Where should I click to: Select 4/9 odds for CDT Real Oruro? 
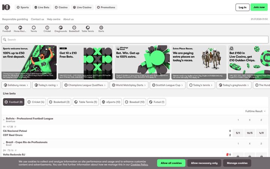tap(261, 133)
